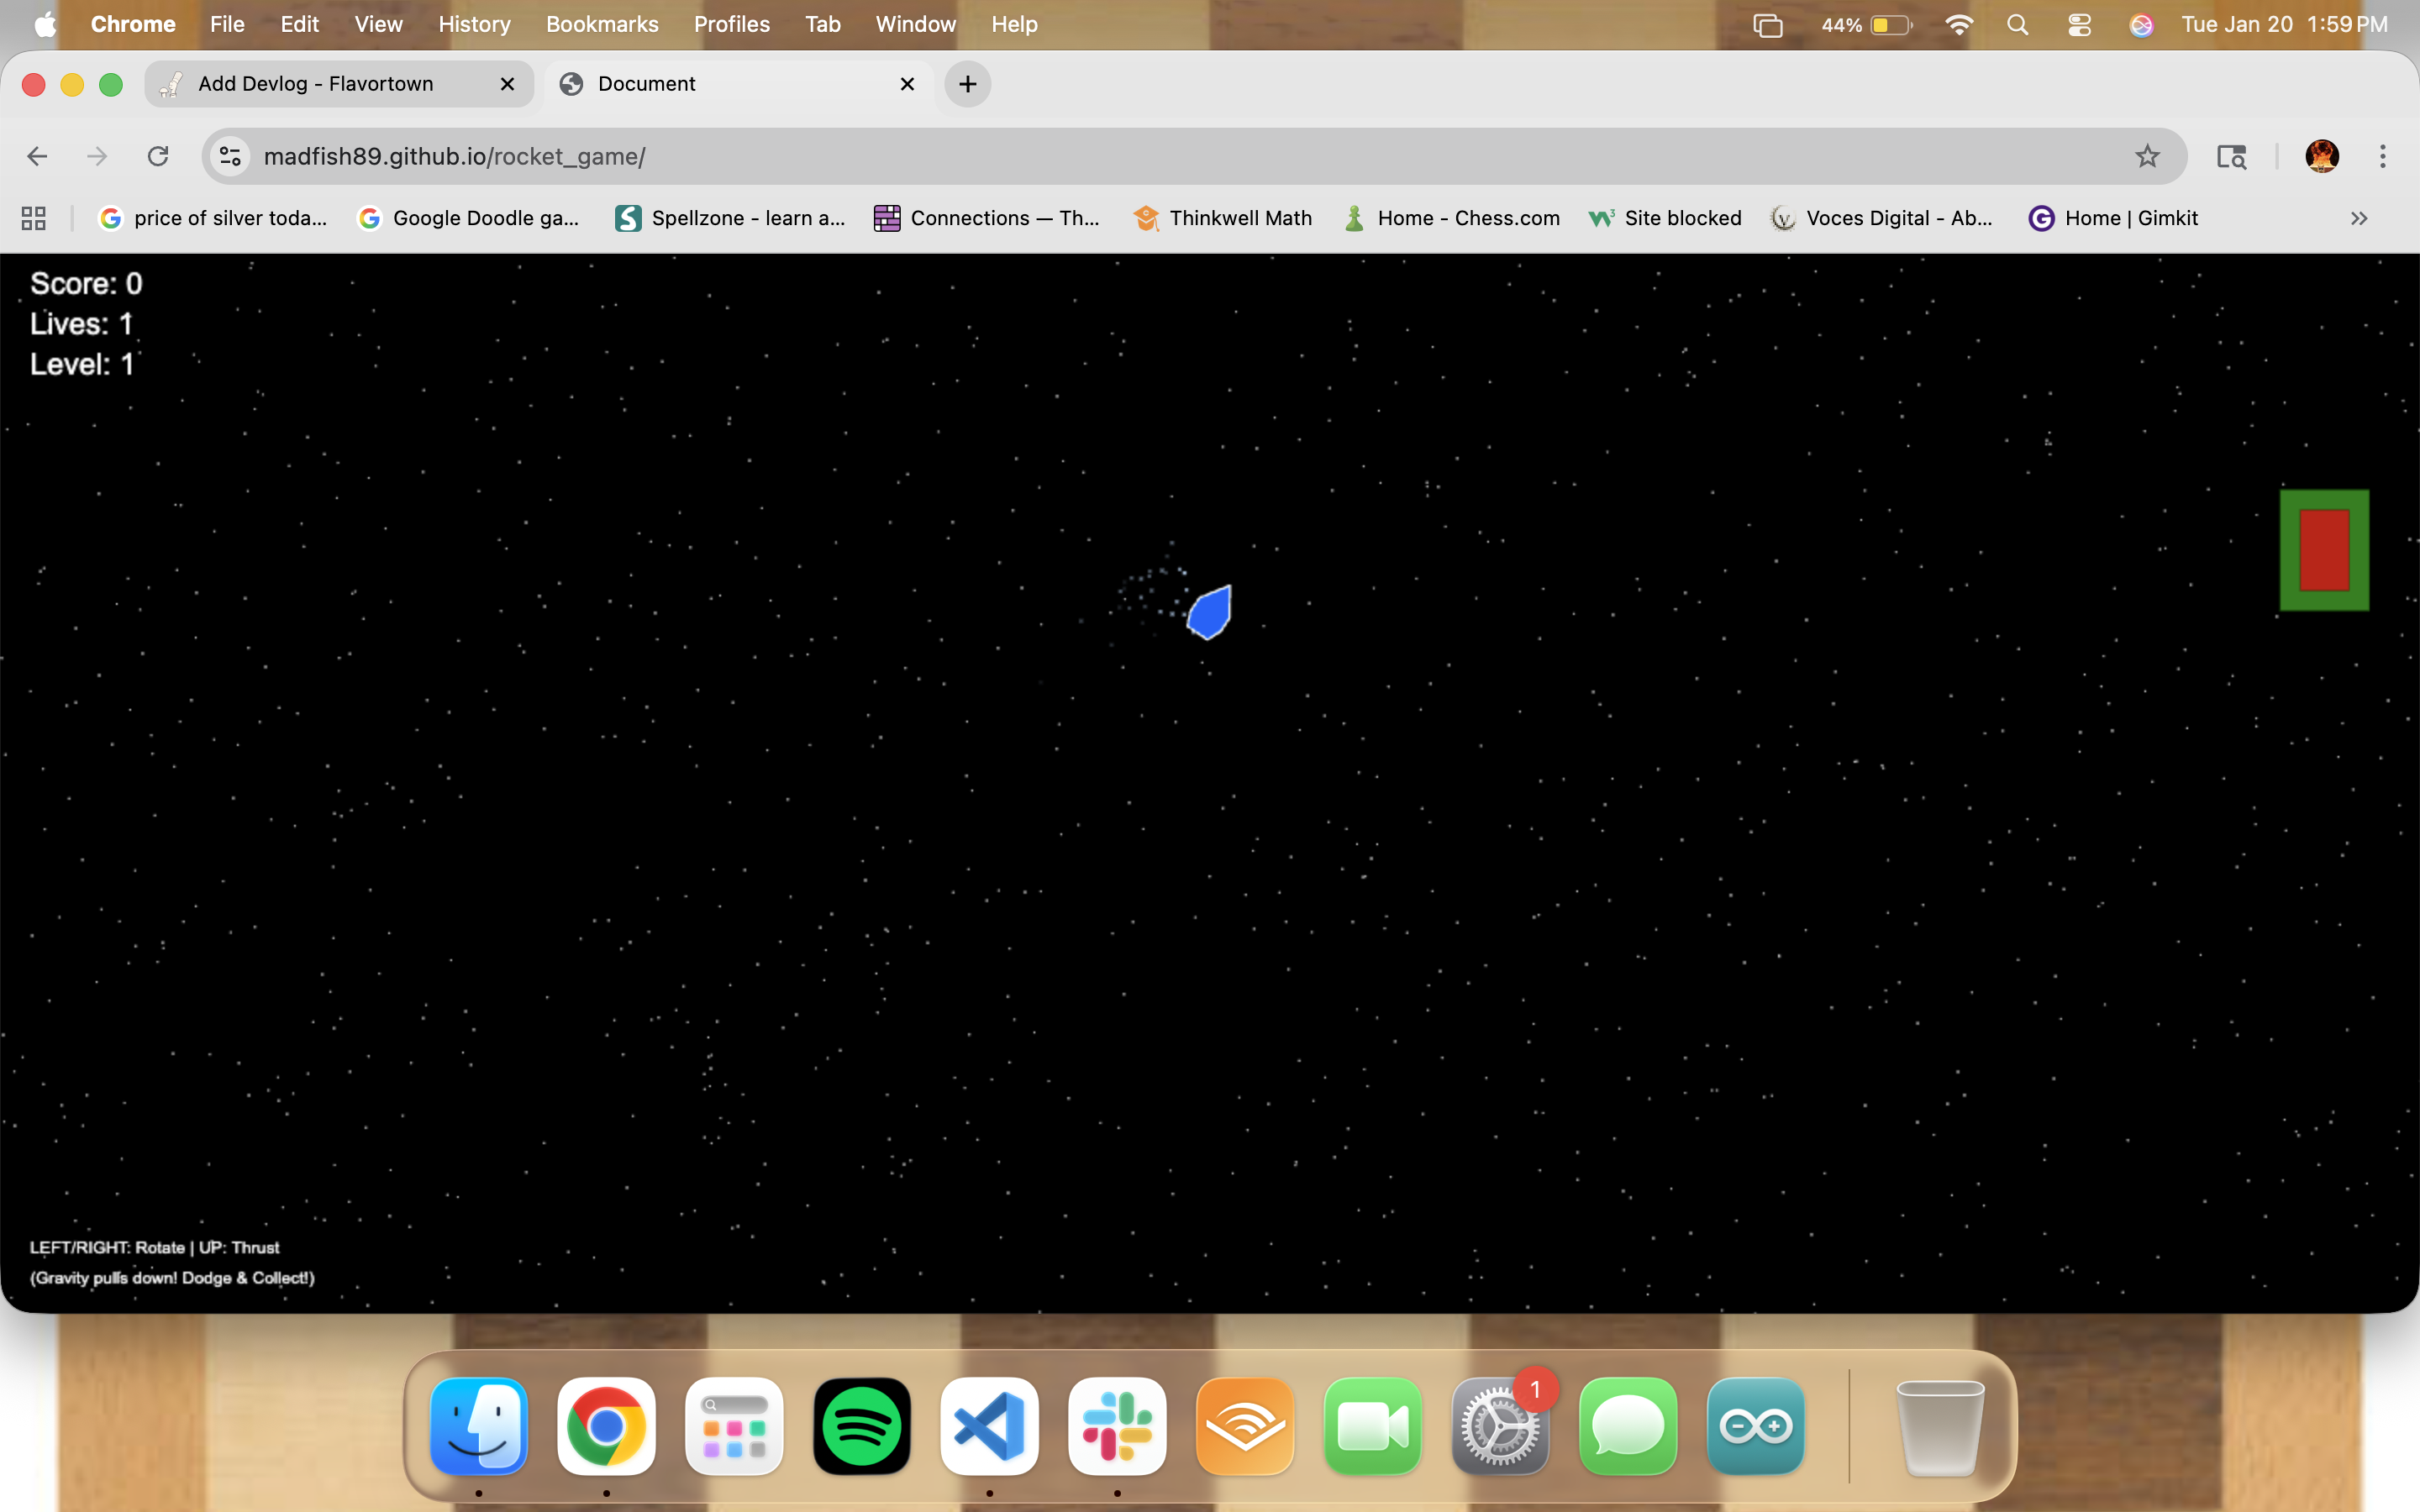Launch Spotify from the dock
2420x1512 pixels.
click(861, 1425)
